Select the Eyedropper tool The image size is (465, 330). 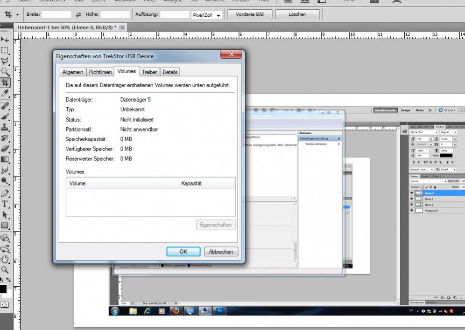tap(5, 94)
